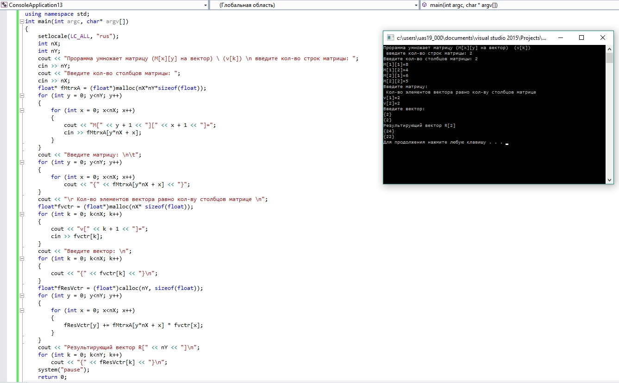Image resolution: width=619 pixels, height=383 pixels.
Task: Click the cout "Введите вектор: \n" line
Action: (x=85, y=251)
